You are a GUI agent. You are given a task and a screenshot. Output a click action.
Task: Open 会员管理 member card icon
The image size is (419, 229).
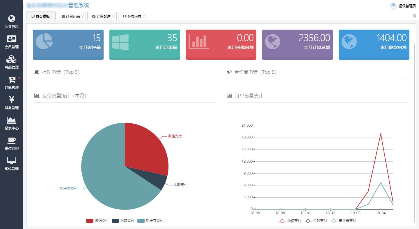click(11, 39)
